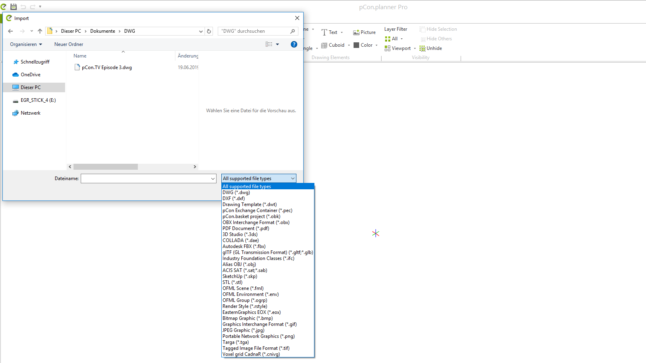Click Dokumente in the address breadcrumb
646x363 pixels.
(x=103, y=31)
